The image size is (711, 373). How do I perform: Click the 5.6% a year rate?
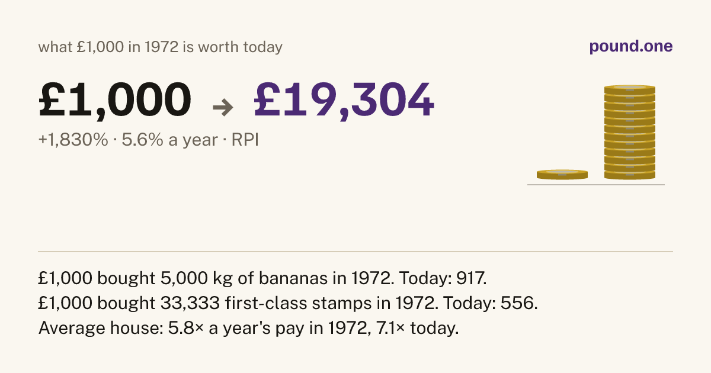click(170, 140)
